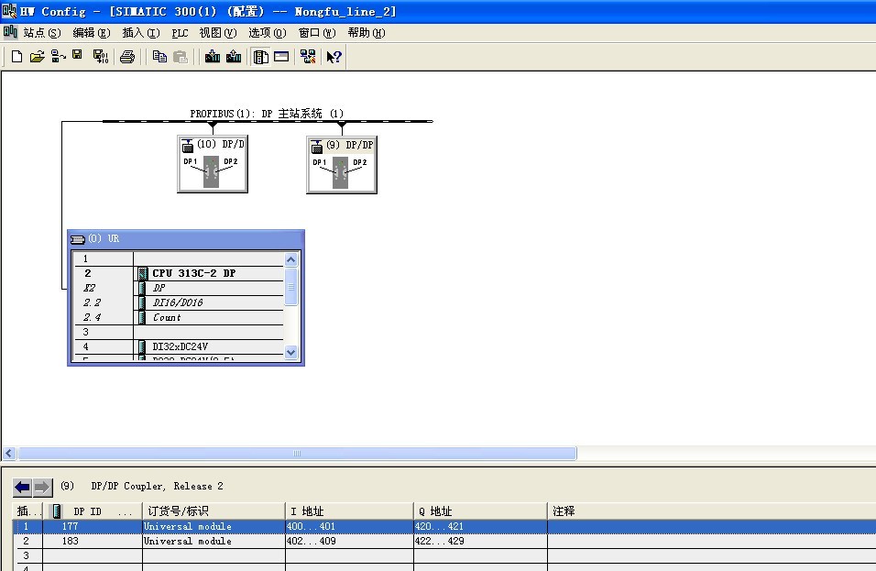Click the New station toolbar icon
Viewport: 876px width, 571px height.
16,57
